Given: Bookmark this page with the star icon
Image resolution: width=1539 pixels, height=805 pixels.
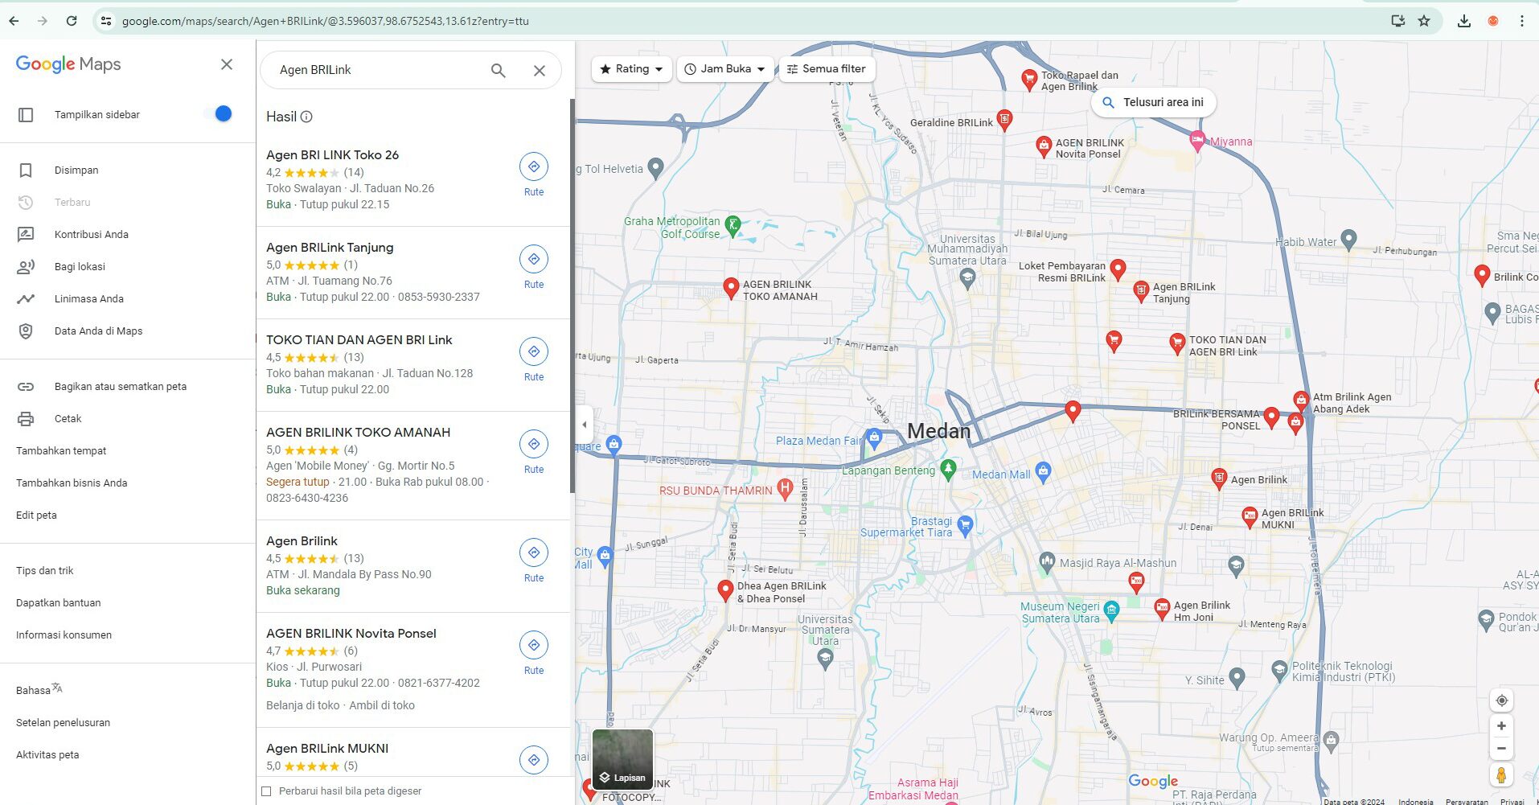Looking at the screenshot, I should (1424, 21).
